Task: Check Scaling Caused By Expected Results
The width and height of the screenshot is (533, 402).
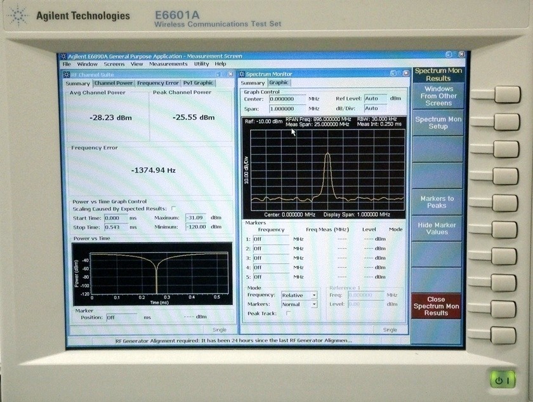Action: [x=172, y=207]
